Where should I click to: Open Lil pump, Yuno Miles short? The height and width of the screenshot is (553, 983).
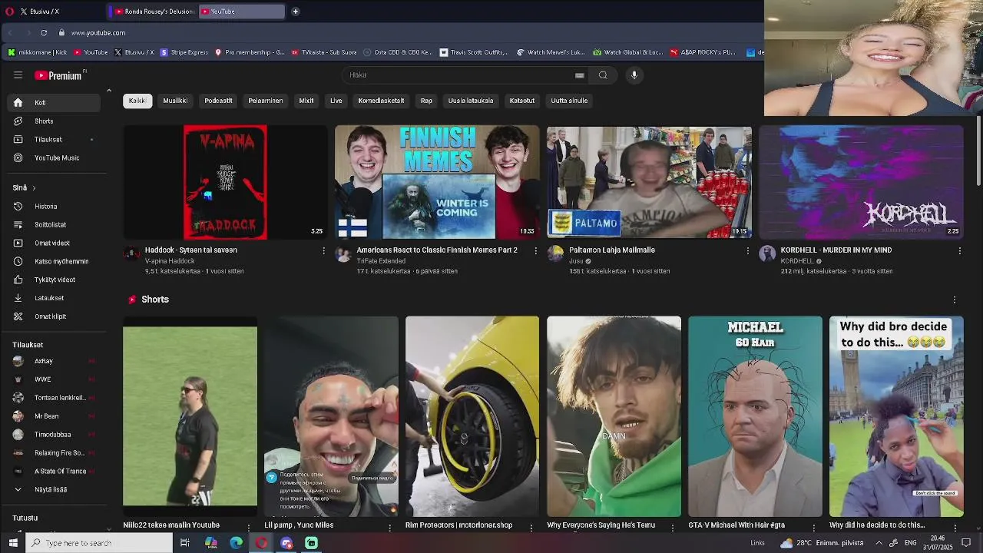pyautogui.click(x=331, y=416)
